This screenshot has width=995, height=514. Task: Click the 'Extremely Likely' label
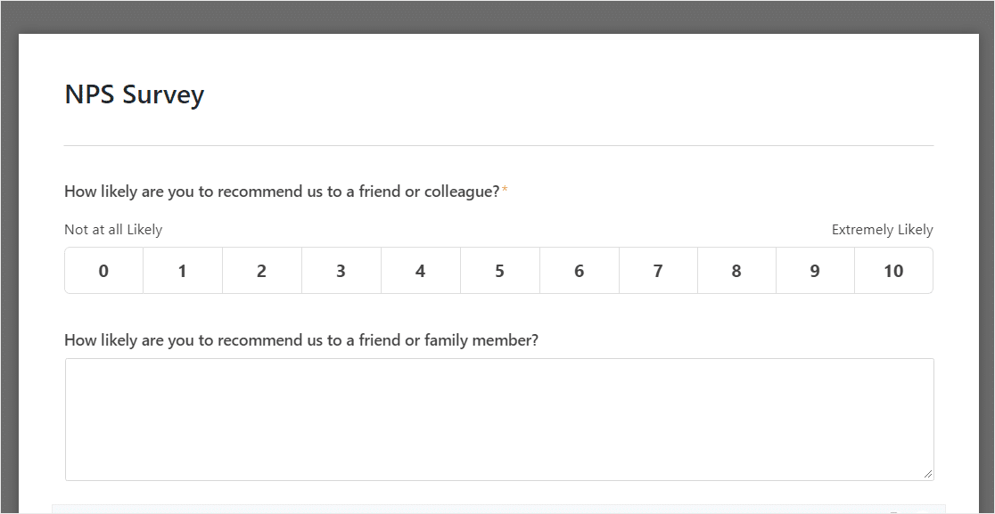tap(882, 230)
